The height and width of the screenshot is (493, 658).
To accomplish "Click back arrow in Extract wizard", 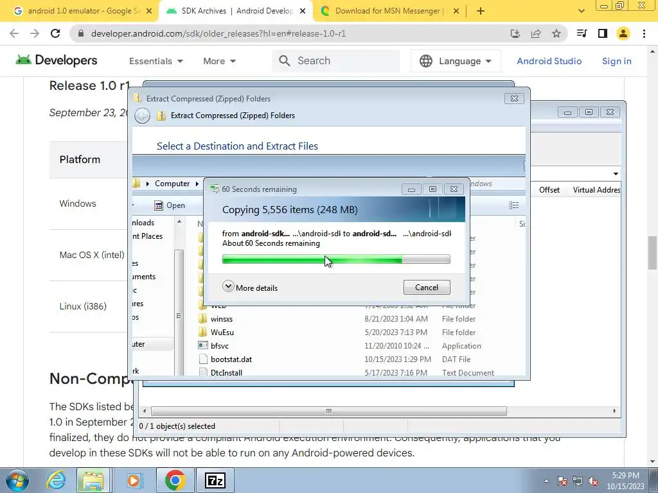I will 142,116.
